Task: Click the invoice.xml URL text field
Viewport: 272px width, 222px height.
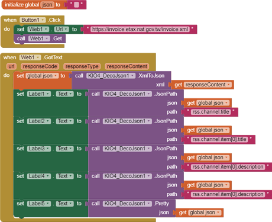Action: pos(140,30)
